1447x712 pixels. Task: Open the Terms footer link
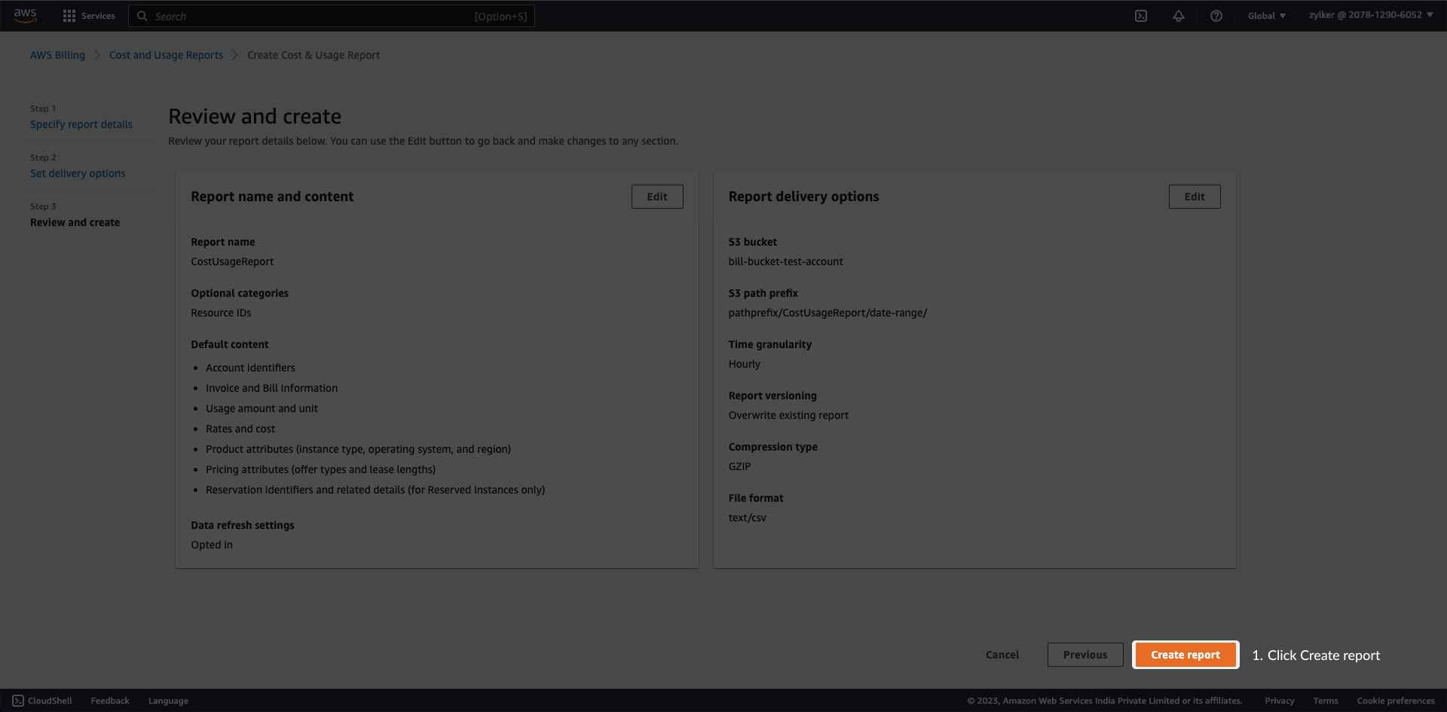(x=1326, y=701)
